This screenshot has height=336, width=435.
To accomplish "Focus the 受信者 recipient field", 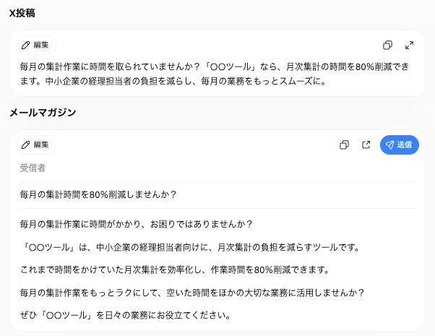I will (x=217, y=168).
